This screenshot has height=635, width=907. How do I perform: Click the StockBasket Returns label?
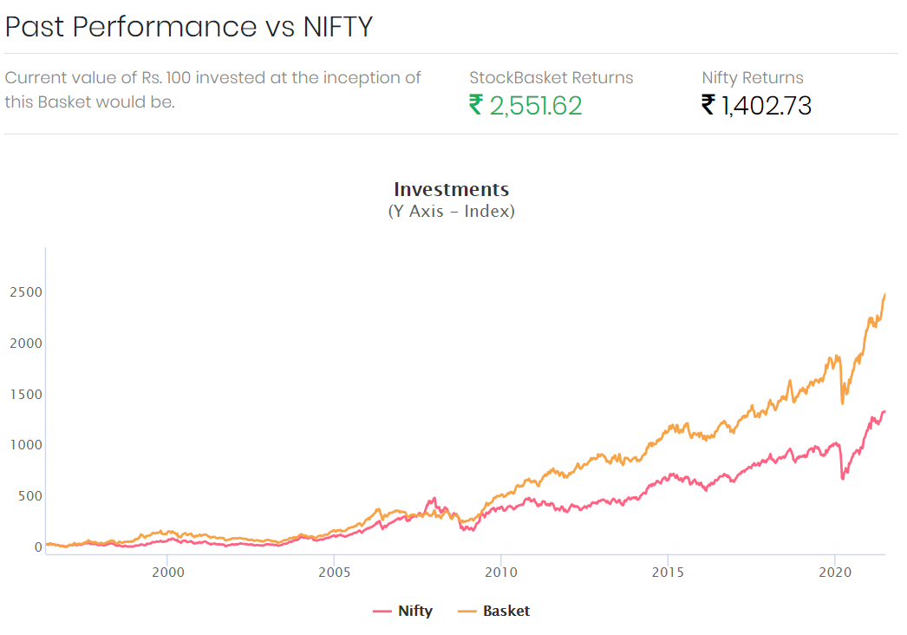point(551,77)
